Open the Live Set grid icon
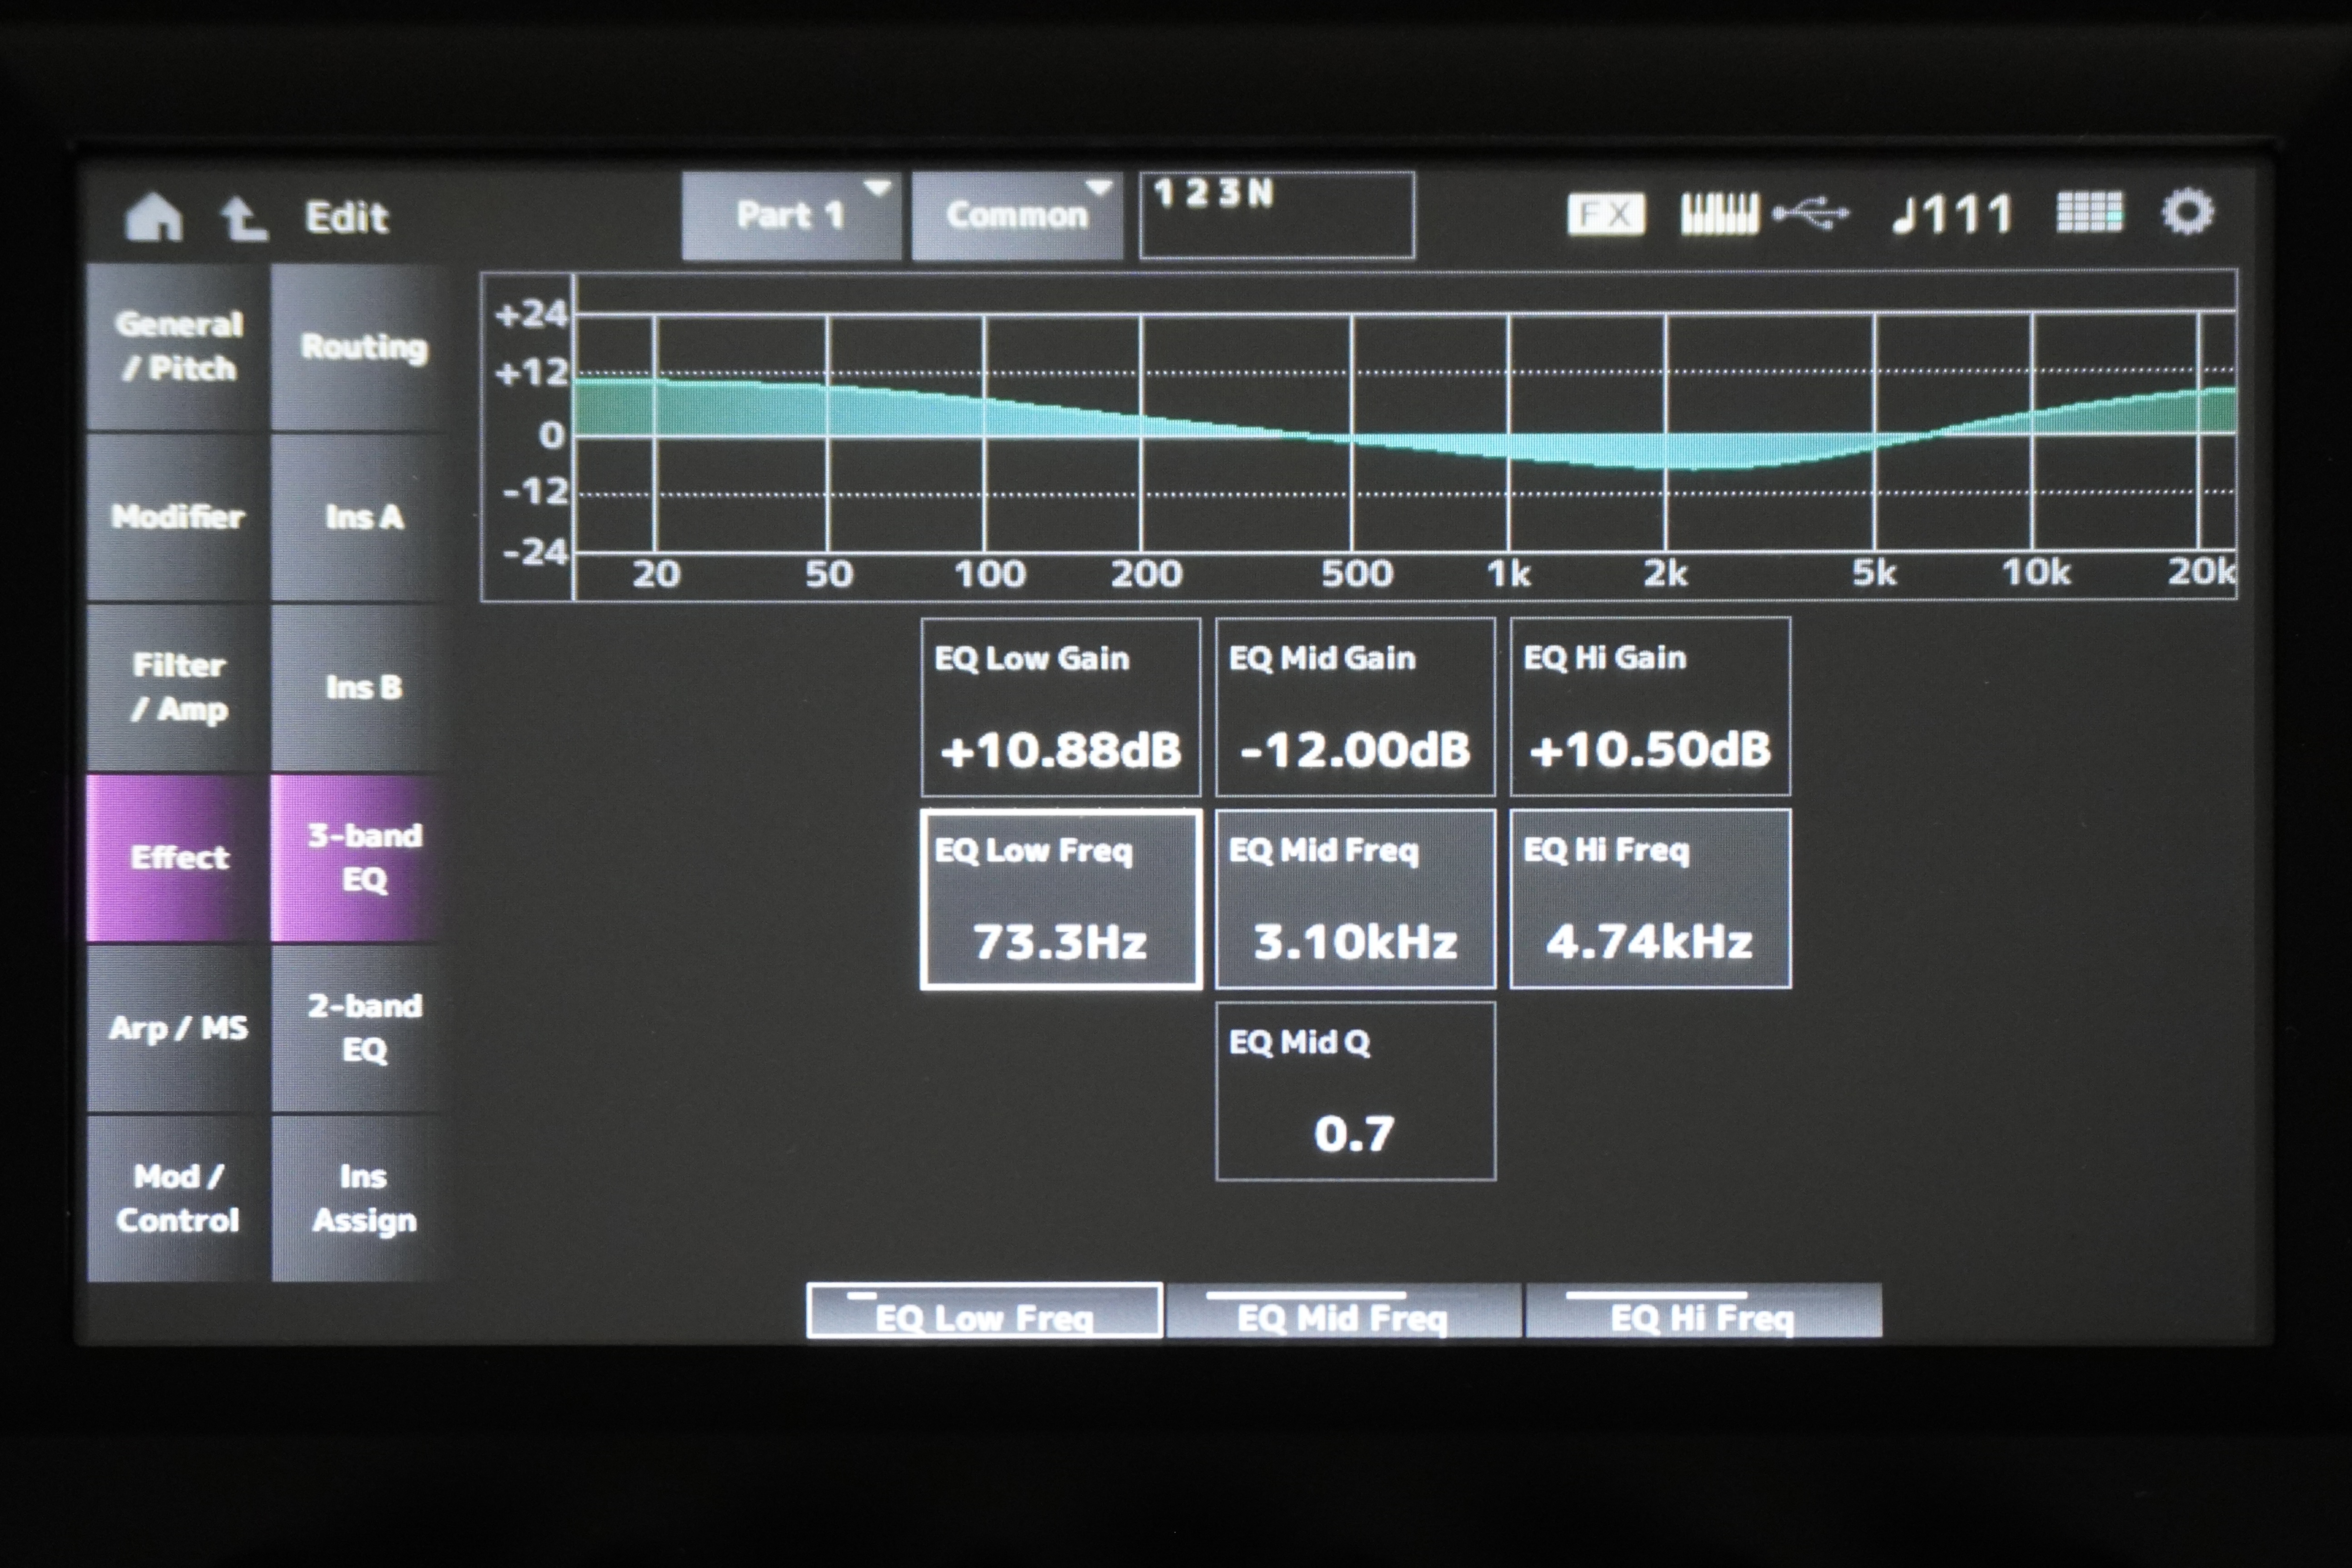Image resolution: width=2352 pixels, height=1568 pixels. [2089, 212]
